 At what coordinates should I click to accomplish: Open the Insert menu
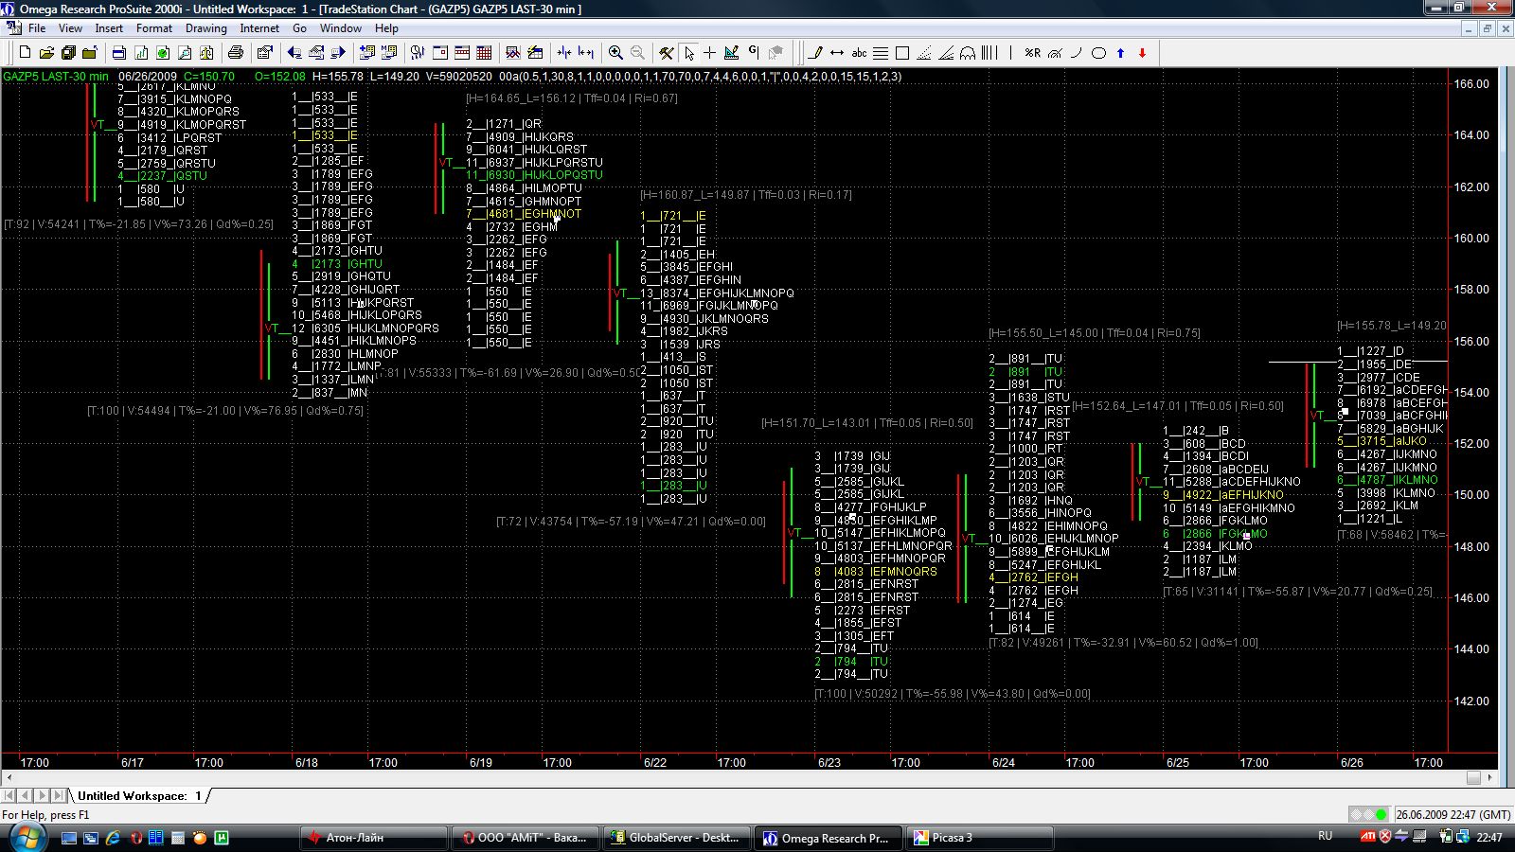tap(109, 28)
